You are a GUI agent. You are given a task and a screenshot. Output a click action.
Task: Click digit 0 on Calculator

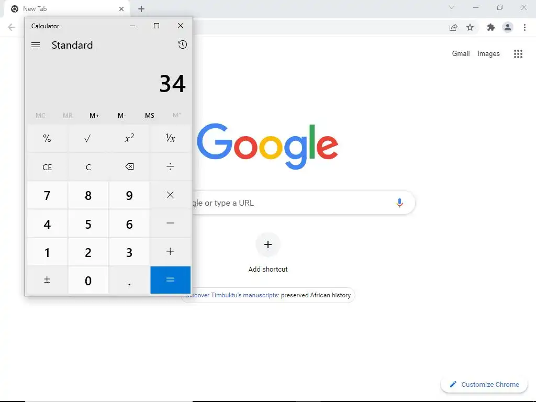tap(88, 280)
